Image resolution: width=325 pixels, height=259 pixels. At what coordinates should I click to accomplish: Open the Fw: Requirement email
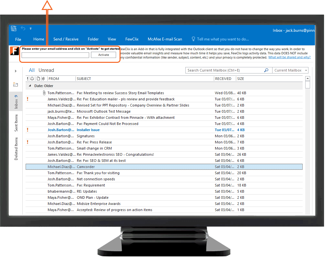click(164, 185)
